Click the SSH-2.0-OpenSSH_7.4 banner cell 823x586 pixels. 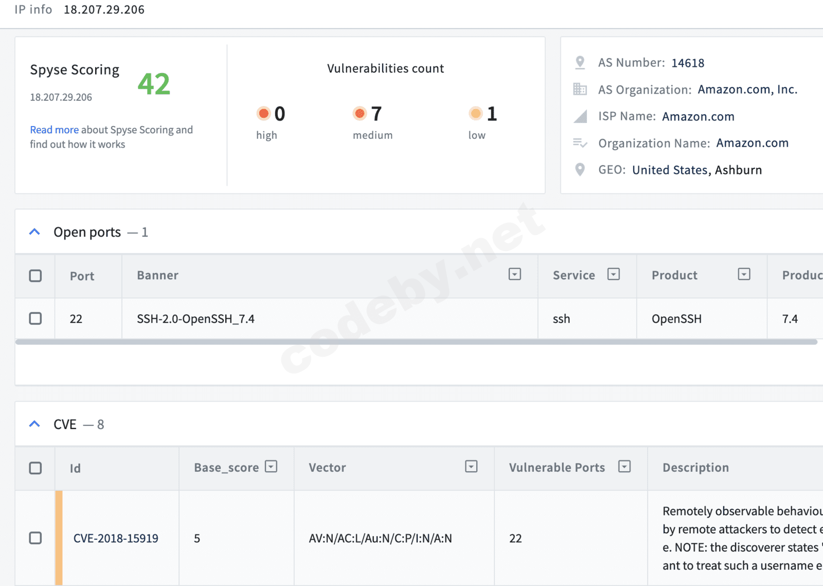click(x=330, y=318)
